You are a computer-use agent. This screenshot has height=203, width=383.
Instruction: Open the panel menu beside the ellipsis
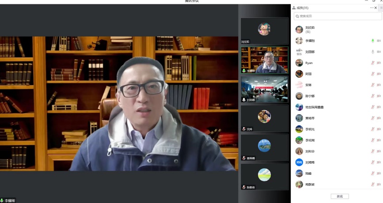pyautogui.click(x=380, y=8)
